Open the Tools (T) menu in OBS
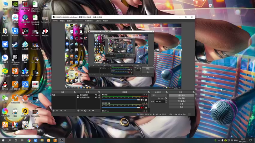Viewport: 255px width, 143px height. pyautogui.click(x=98, y=21)
